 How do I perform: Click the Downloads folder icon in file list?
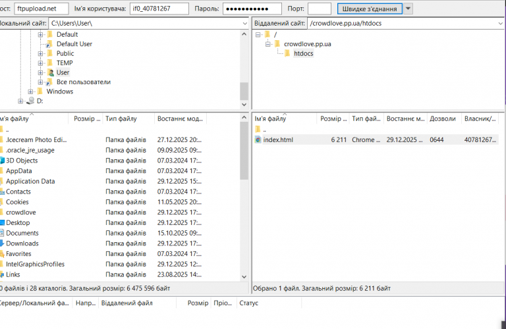pyautogui.click(x=2, y=243)
